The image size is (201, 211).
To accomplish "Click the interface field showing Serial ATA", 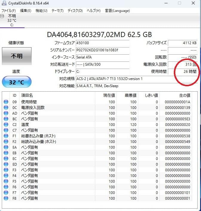I will [x=102, y=57].
